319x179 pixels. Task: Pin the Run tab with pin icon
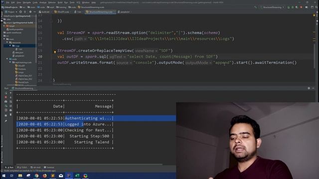click(6, 121)
